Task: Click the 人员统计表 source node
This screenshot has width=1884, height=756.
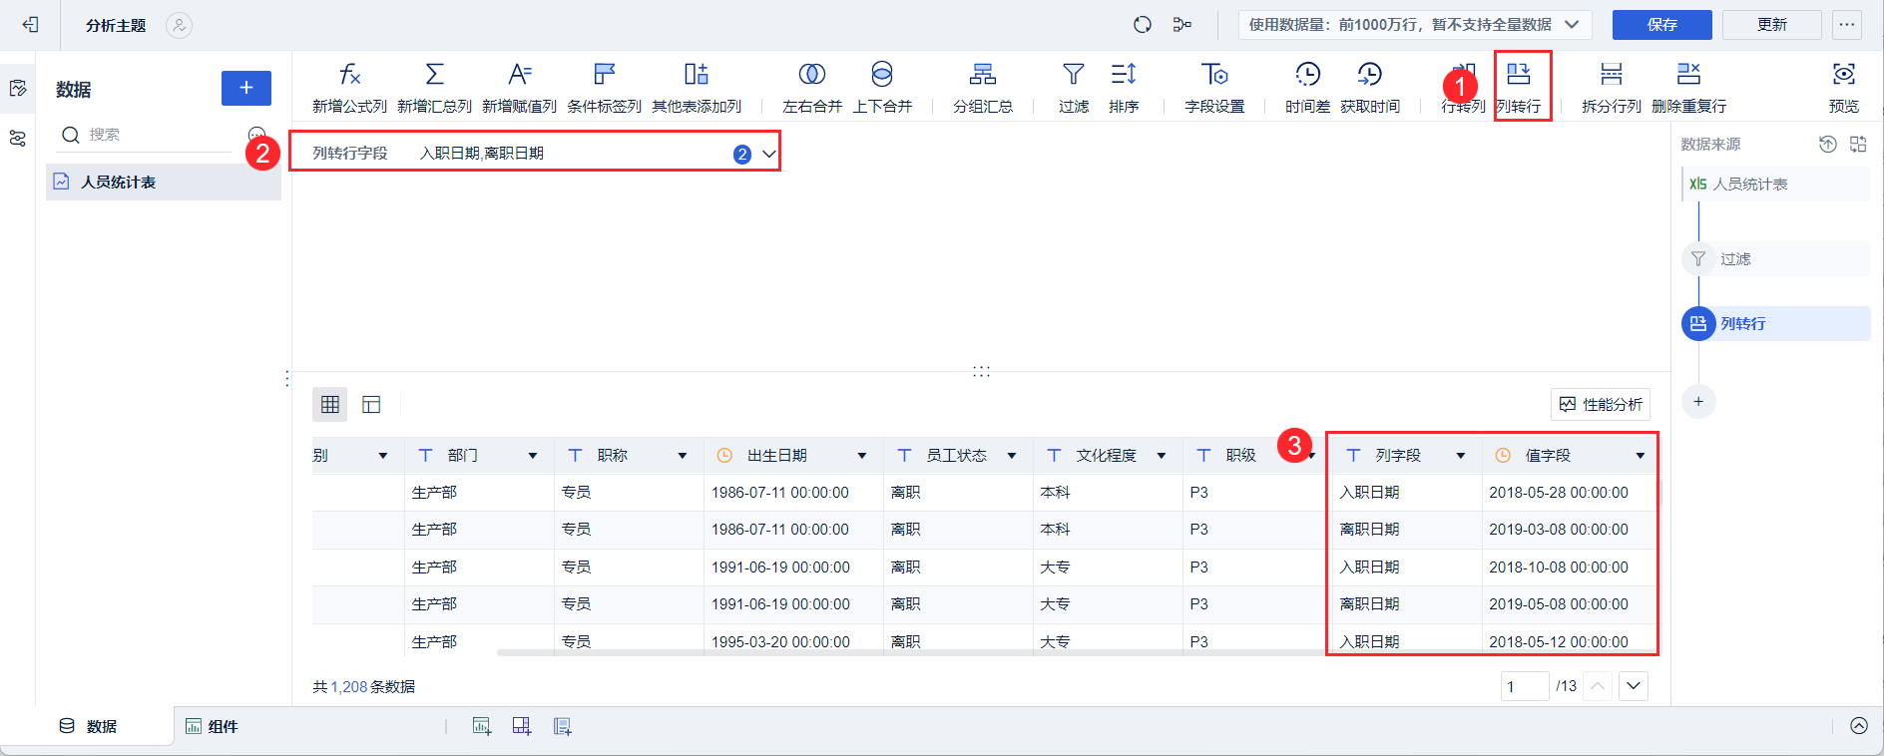Action: [1776, 185]
